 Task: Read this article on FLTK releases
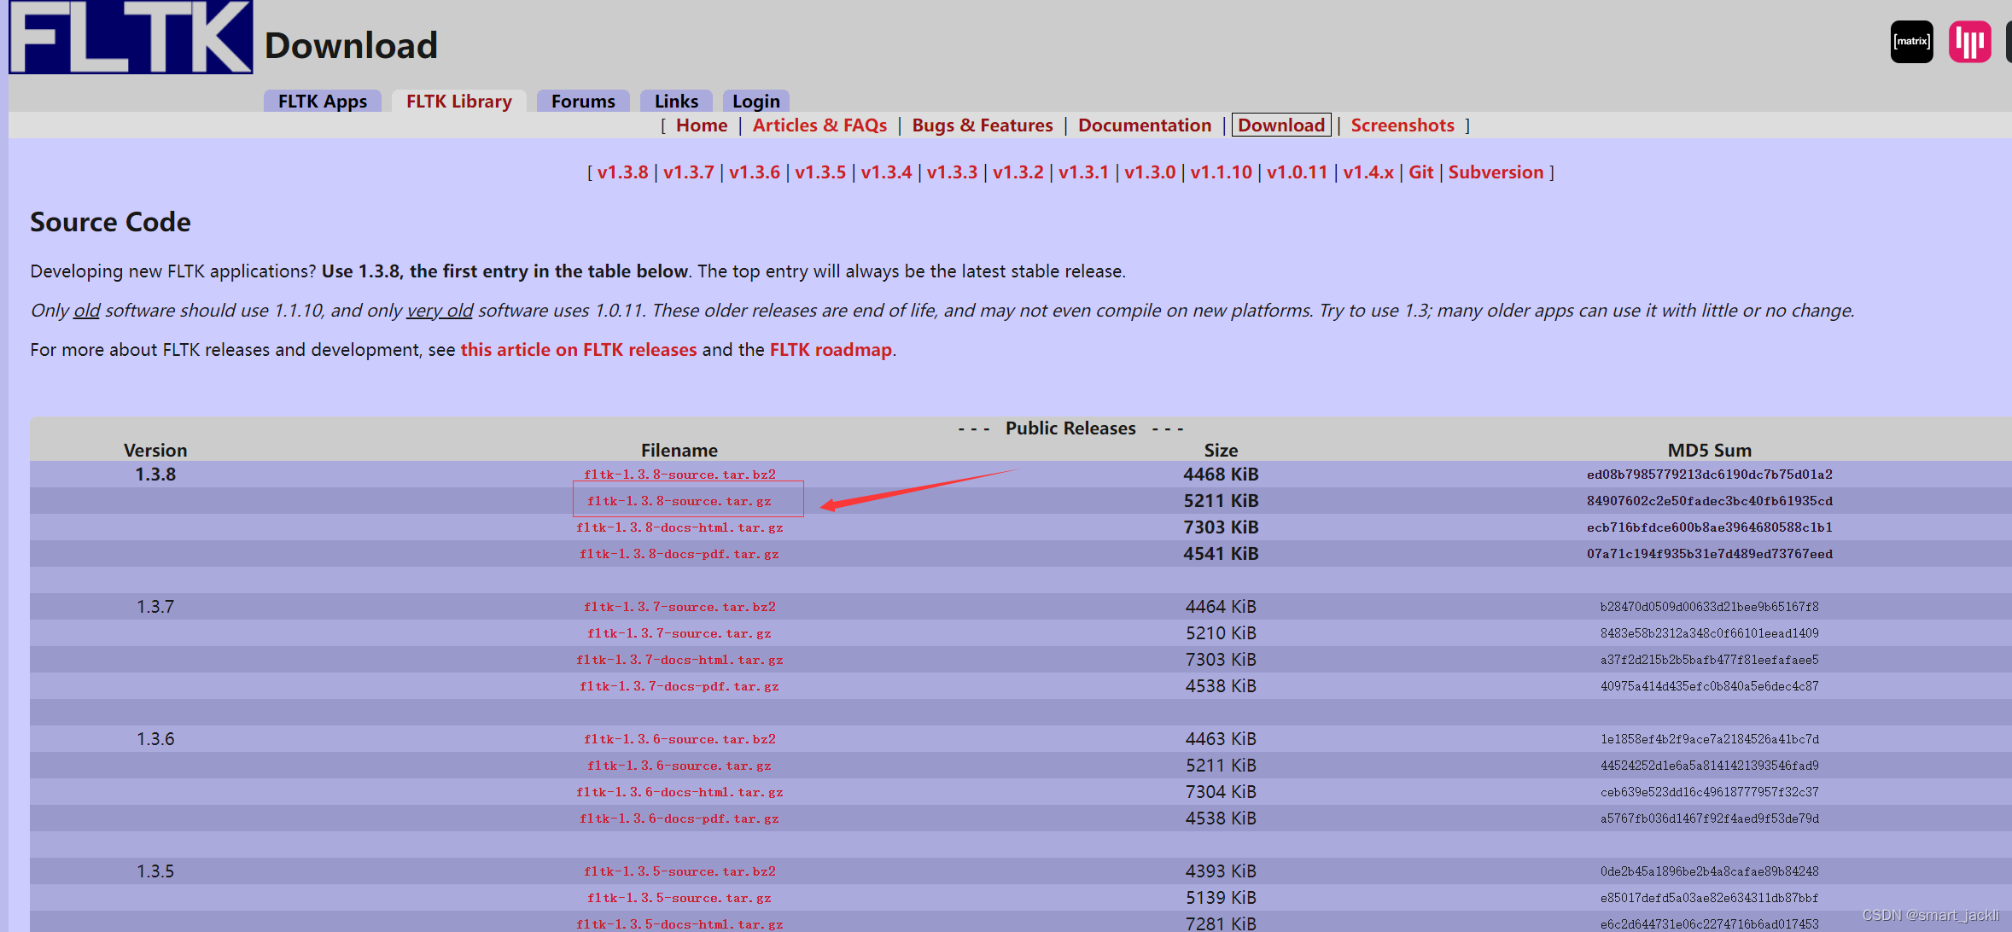pos(578,350)
